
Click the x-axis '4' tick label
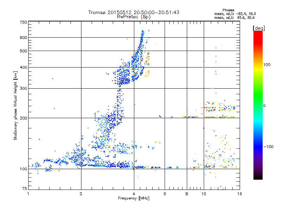pyautogui.click(x=134, y=194)
